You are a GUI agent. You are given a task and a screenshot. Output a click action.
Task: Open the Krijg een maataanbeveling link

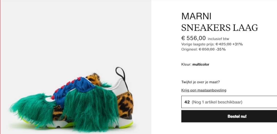point(204,90)
